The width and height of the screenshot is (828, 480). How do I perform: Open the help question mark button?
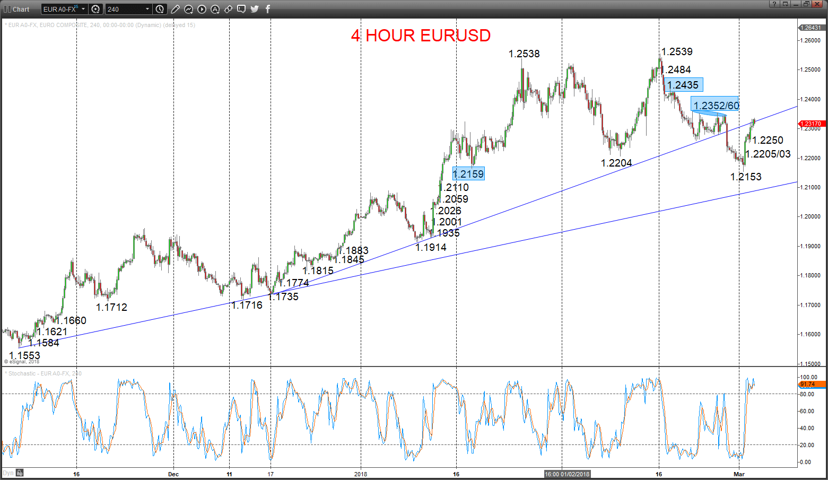(774, 4)
